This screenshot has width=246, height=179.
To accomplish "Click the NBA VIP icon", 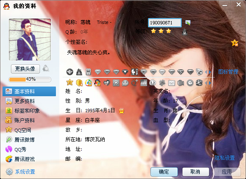I will 135,72.
